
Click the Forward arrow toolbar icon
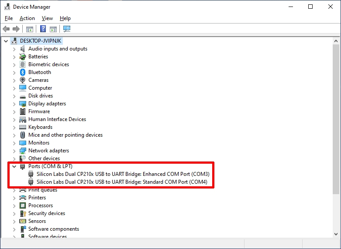click(x=16, y=29)
